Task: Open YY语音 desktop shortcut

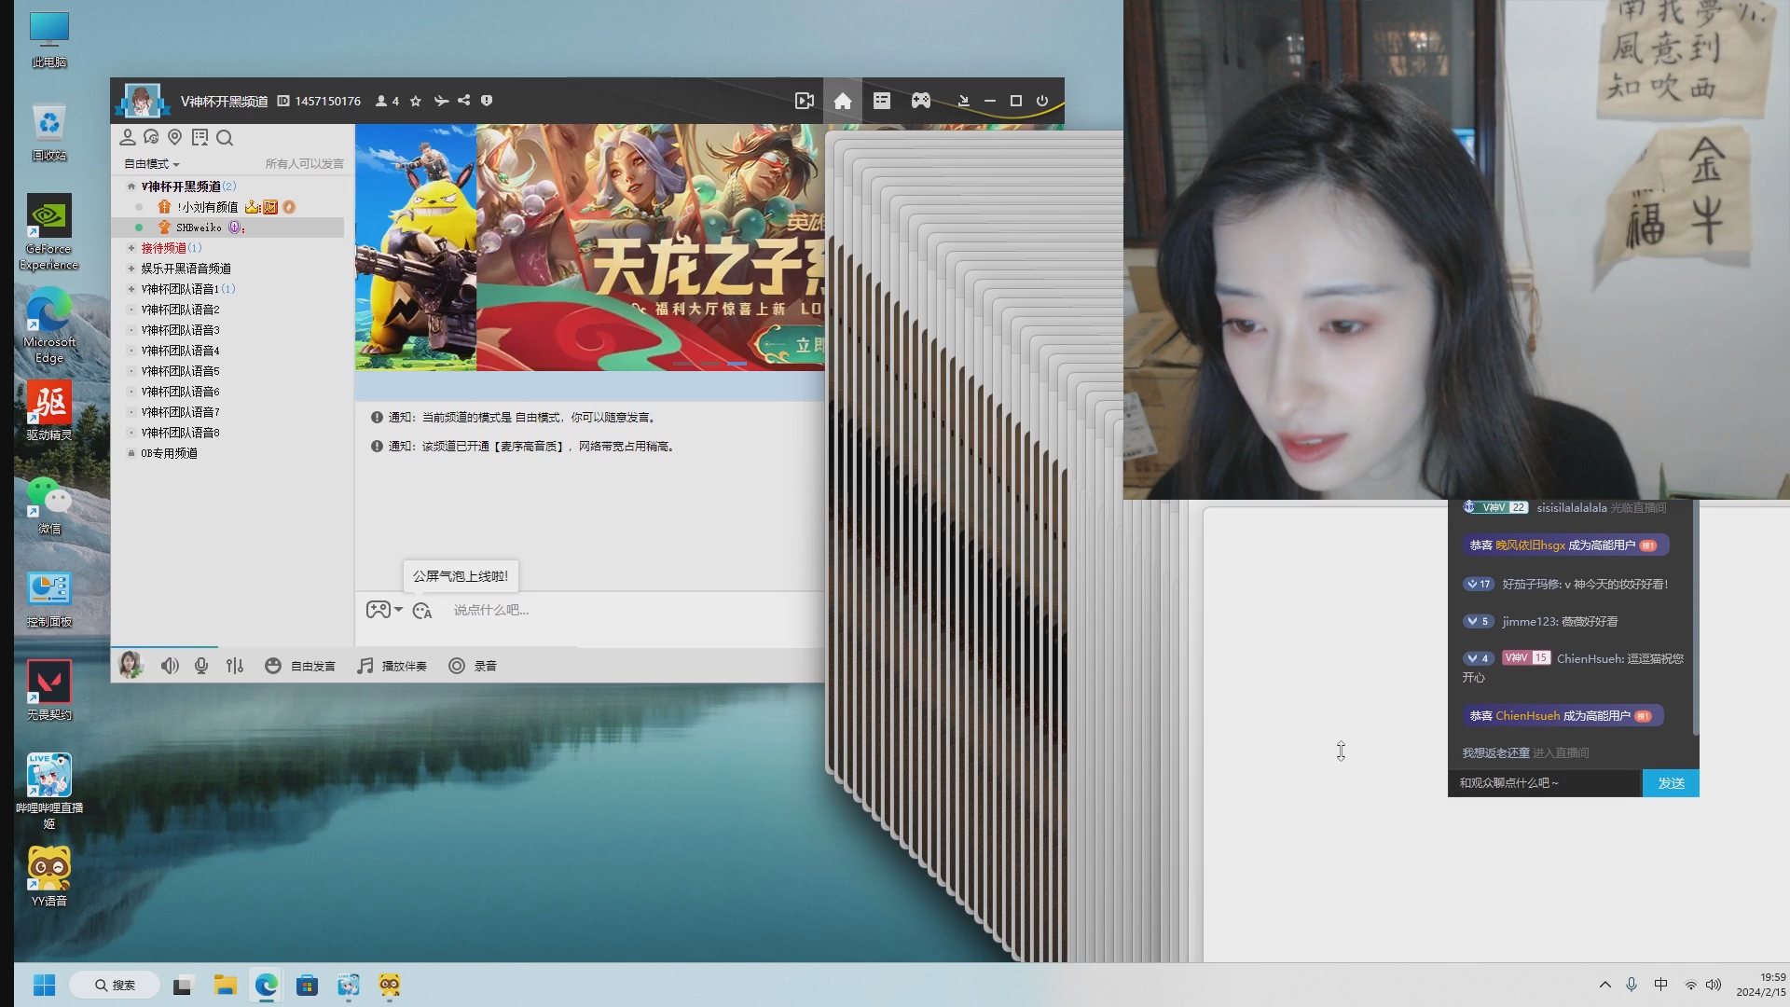Action: (49, 877)
